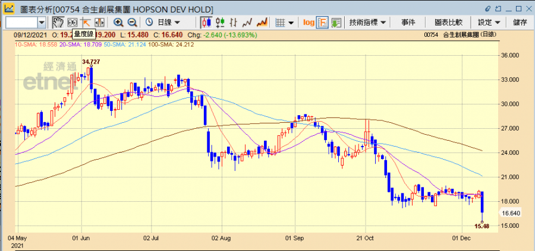Image resolution: width=535 pixels, height=251 pixels.
Task: Click the 儲存 save button
Action: tap(519, 22)
